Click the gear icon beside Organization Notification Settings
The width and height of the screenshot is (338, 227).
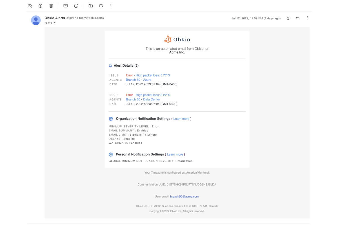click(111, 119)
